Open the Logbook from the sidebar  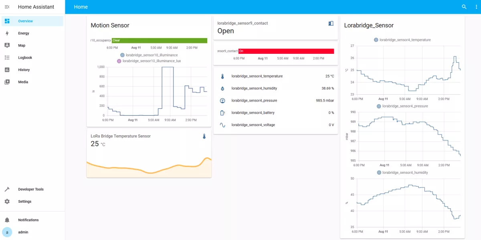pos(6,57)
